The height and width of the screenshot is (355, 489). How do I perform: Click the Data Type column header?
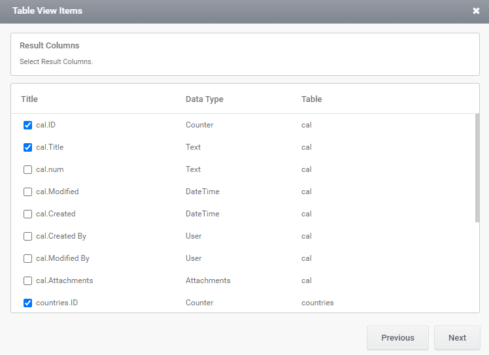205,99
